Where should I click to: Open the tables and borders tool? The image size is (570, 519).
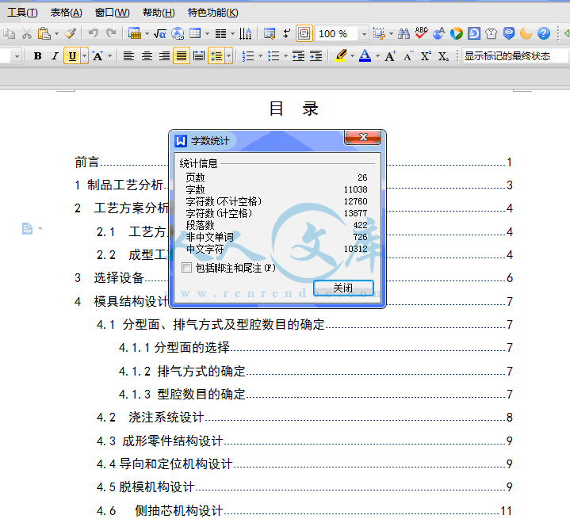[x=135, y=34]
